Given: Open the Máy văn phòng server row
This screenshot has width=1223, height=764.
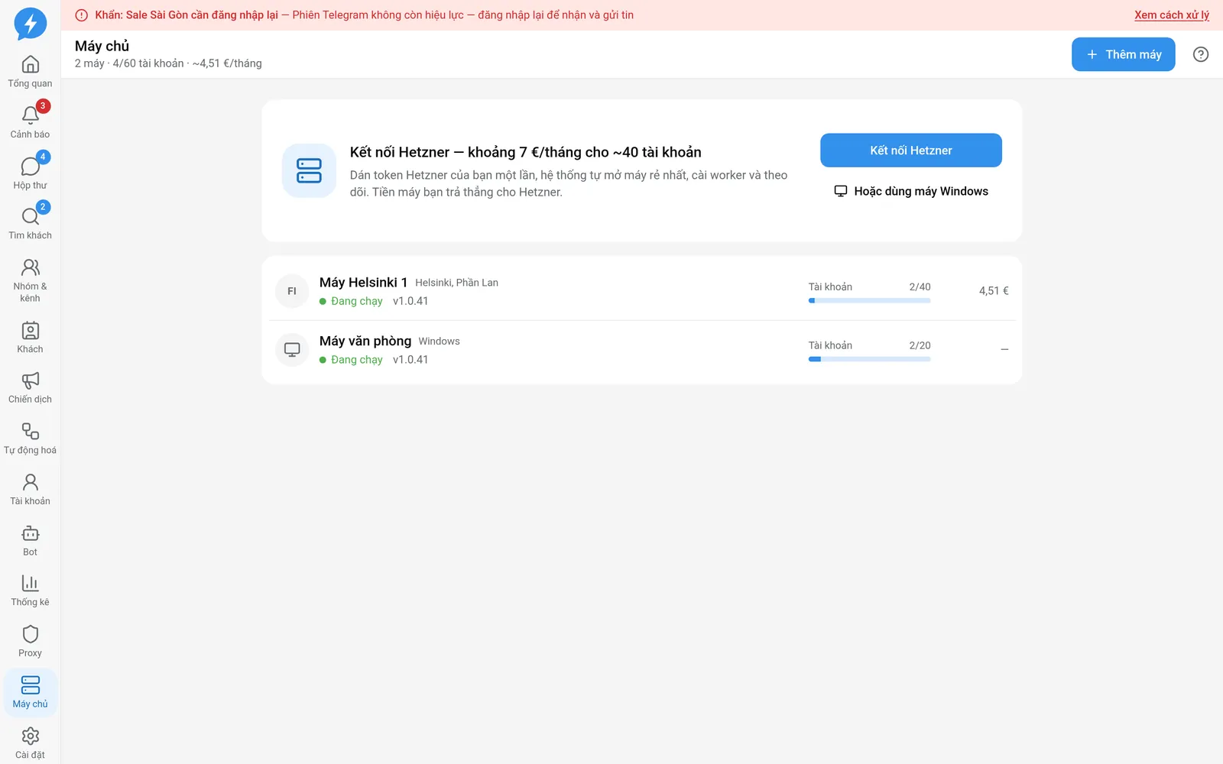Looking at the screenshot, I should click(x=642, y=350).
